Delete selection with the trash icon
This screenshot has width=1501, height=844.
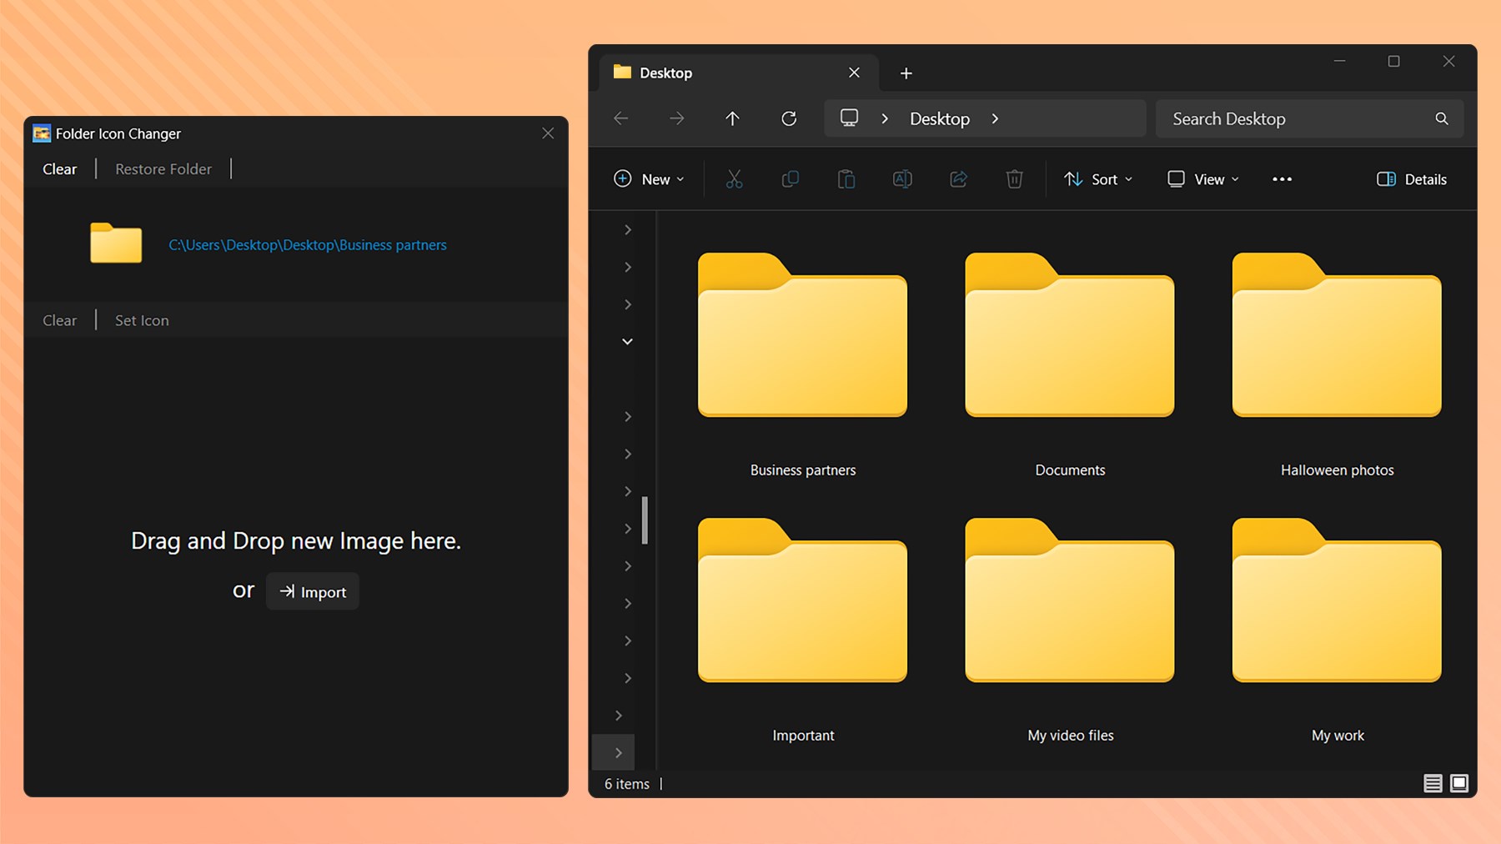[x=1014, y=178]
